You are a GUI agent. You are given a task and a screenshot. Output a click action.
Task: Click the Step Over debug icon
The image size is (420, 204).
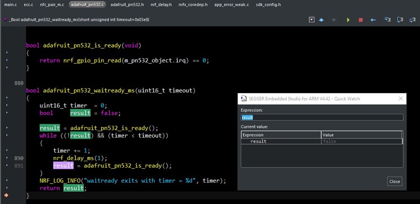tap(400, 20)
